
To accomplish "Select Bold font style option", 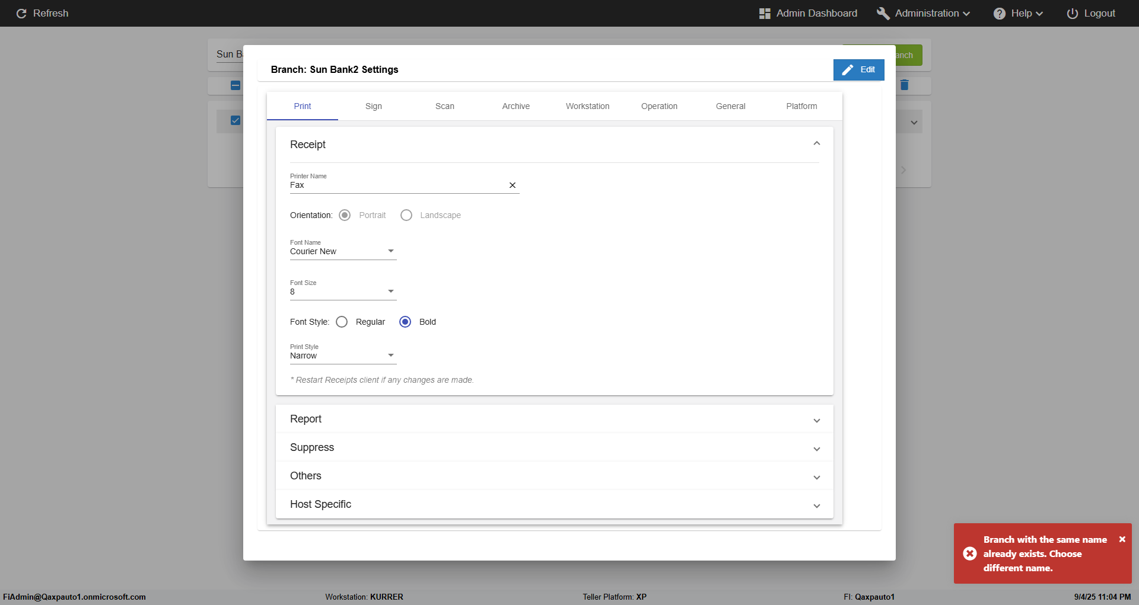I will pyautogui.click(x=405, y=322).
